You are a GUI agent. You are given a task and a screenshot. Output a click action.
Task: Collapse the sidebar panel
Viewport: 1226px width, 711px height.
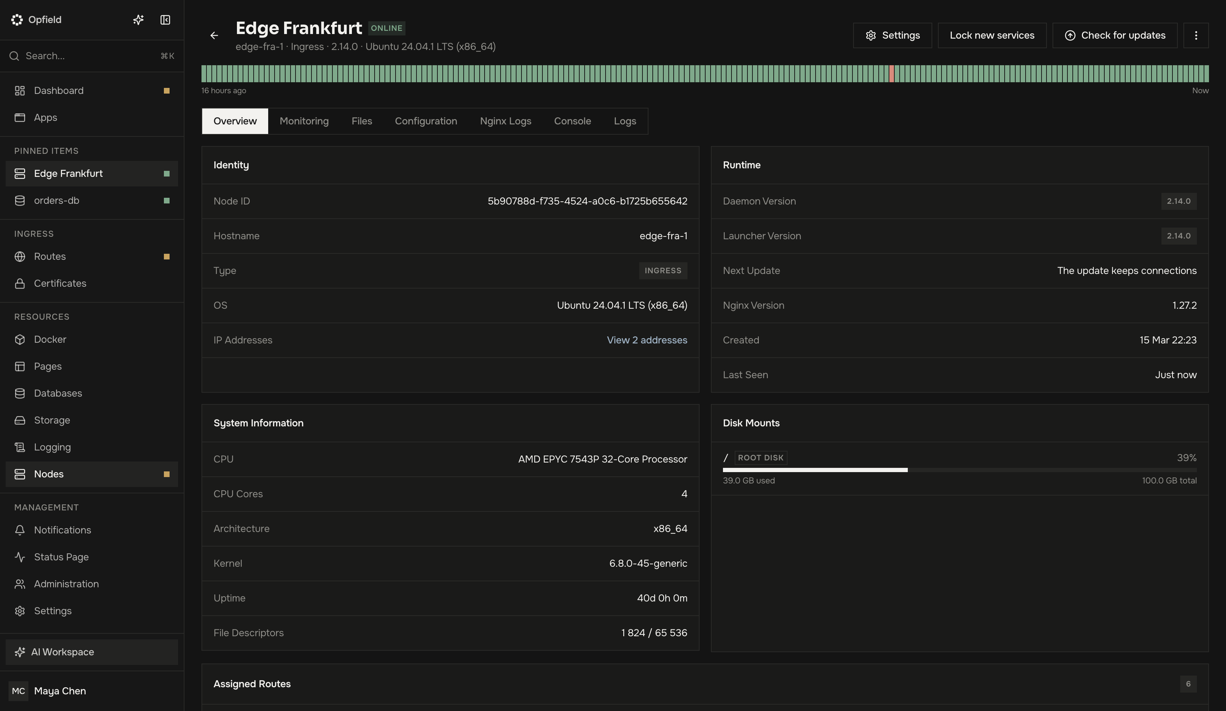(165, 20)
